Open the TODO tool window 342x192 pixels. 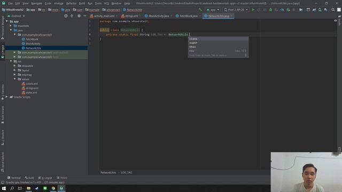62,178
